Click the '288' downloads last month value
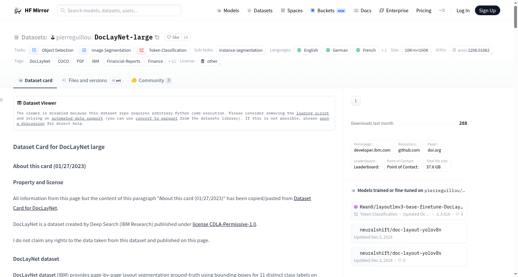 [463, 123]
